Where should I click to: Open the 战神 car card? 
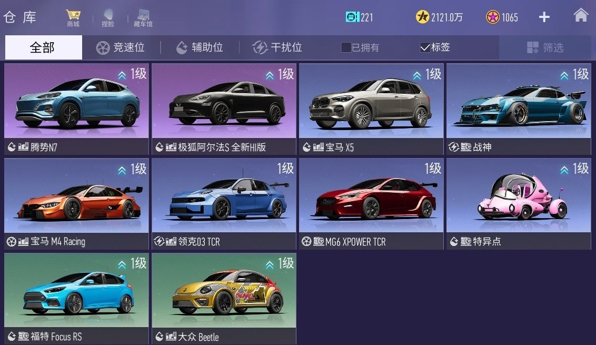pos(519,109)
